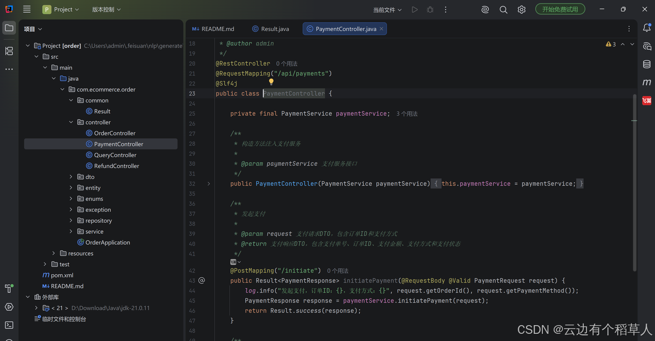655x341 pixels.
Task: Click the PaymentController class name on line 23
Action: pos(294,94)
